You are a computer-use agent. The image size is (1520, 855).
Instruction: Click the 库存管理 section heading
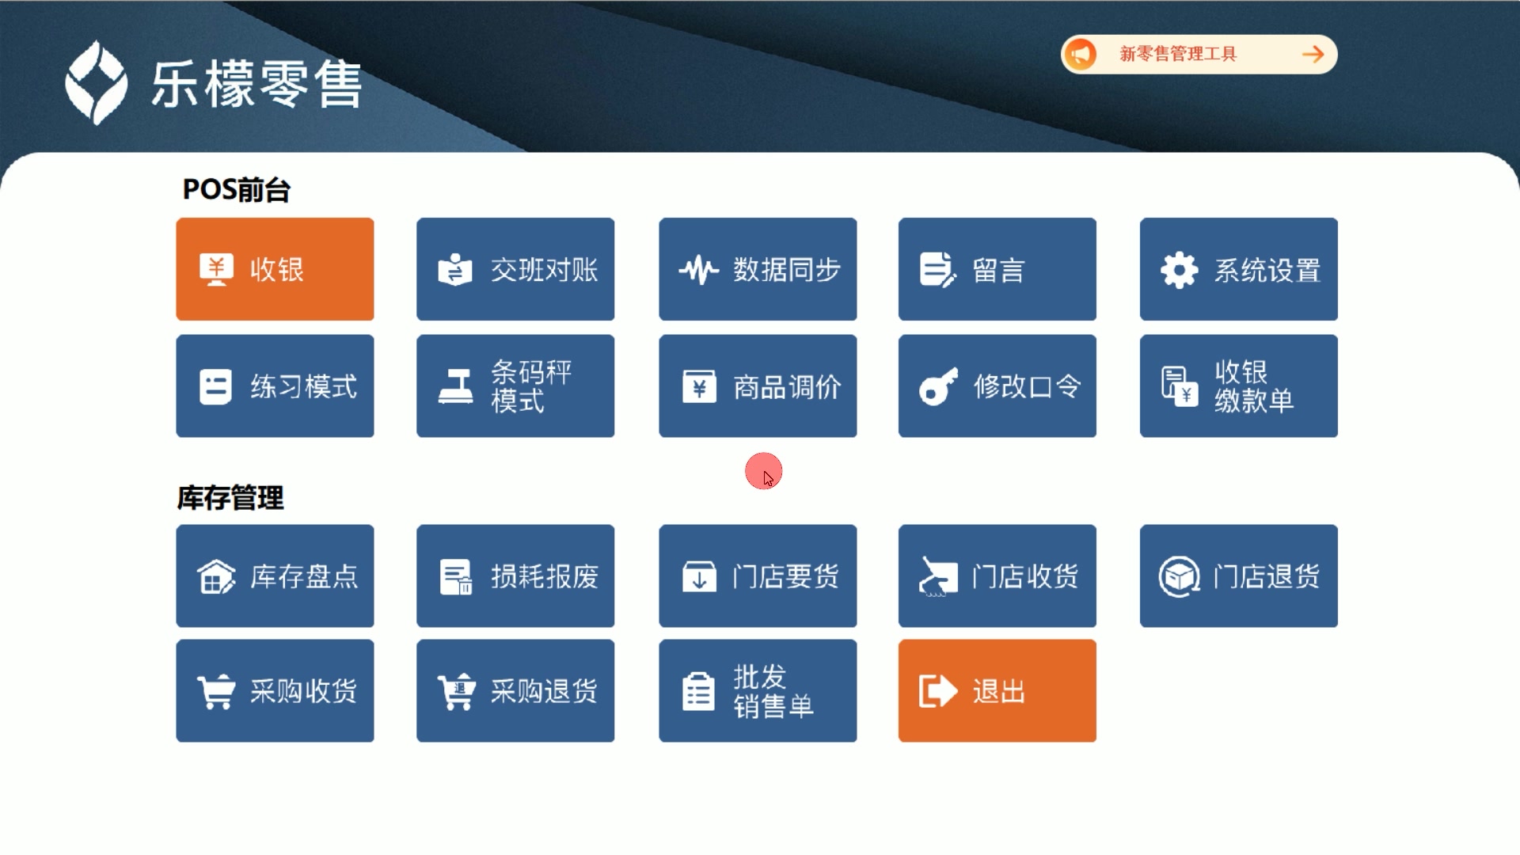[230, 498]
